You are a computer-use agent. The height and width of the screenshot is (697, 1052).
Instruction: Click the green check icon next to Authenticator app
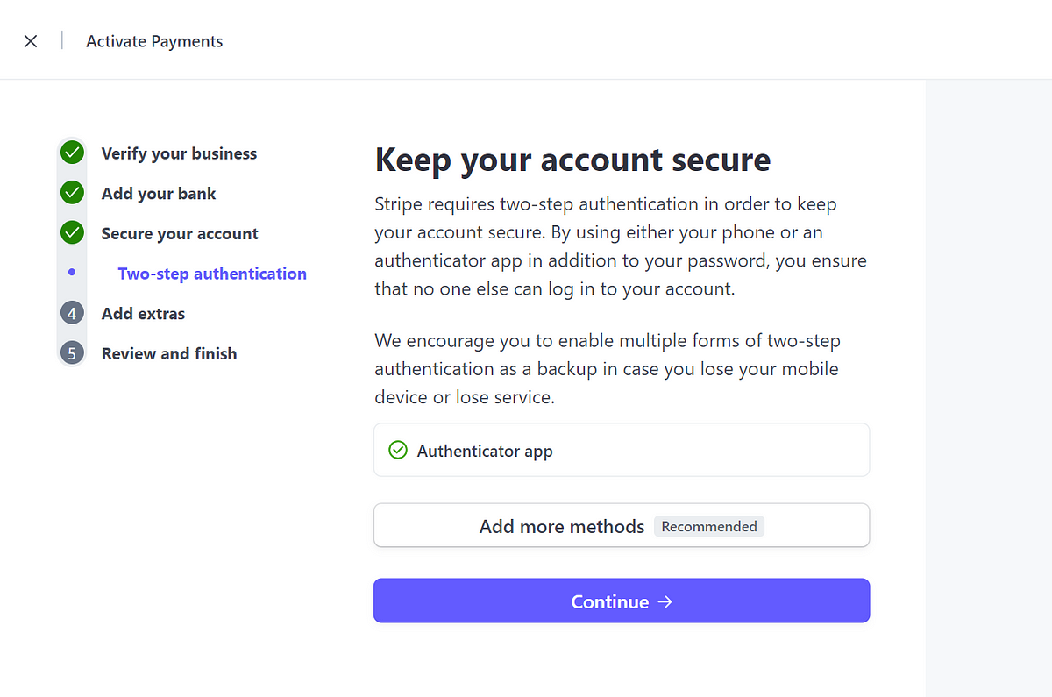[398, 451]
